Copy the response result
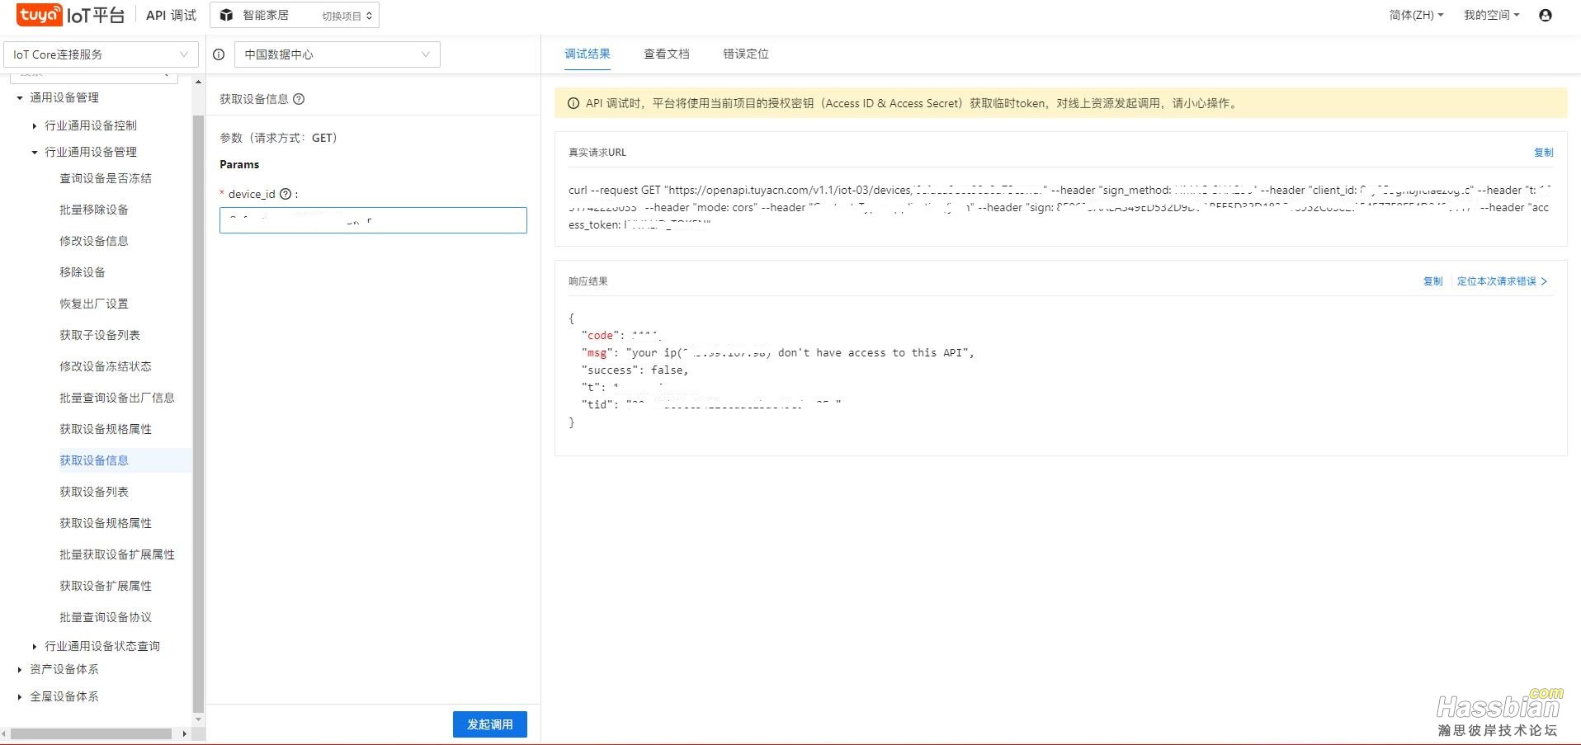 click(x=1432, y=281)
